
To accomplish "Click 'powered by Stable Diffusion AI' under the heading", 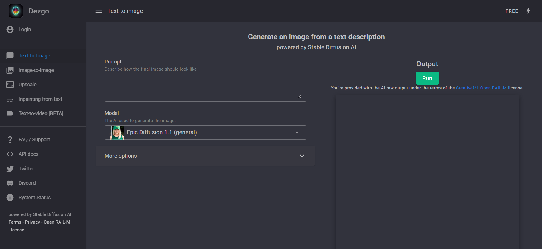I will (316, 47).
